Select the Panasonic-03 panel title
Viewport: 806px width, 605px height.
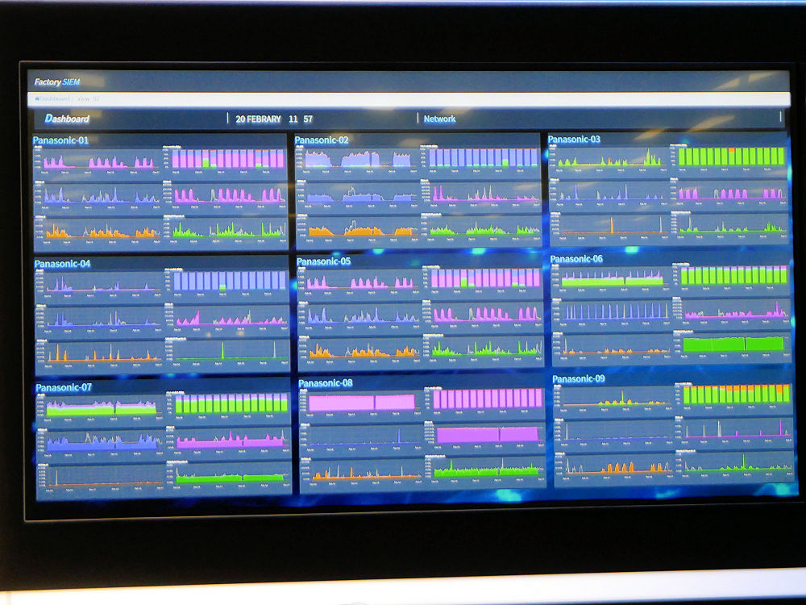click(x=574, y=140)
